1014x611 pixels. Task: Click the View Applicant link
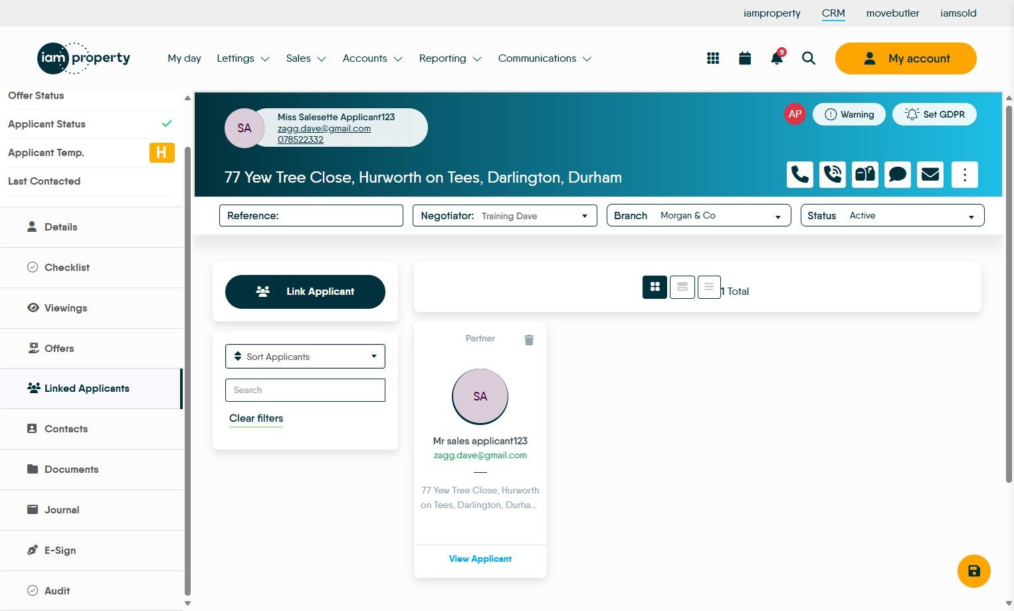click(x=480, y=559)
